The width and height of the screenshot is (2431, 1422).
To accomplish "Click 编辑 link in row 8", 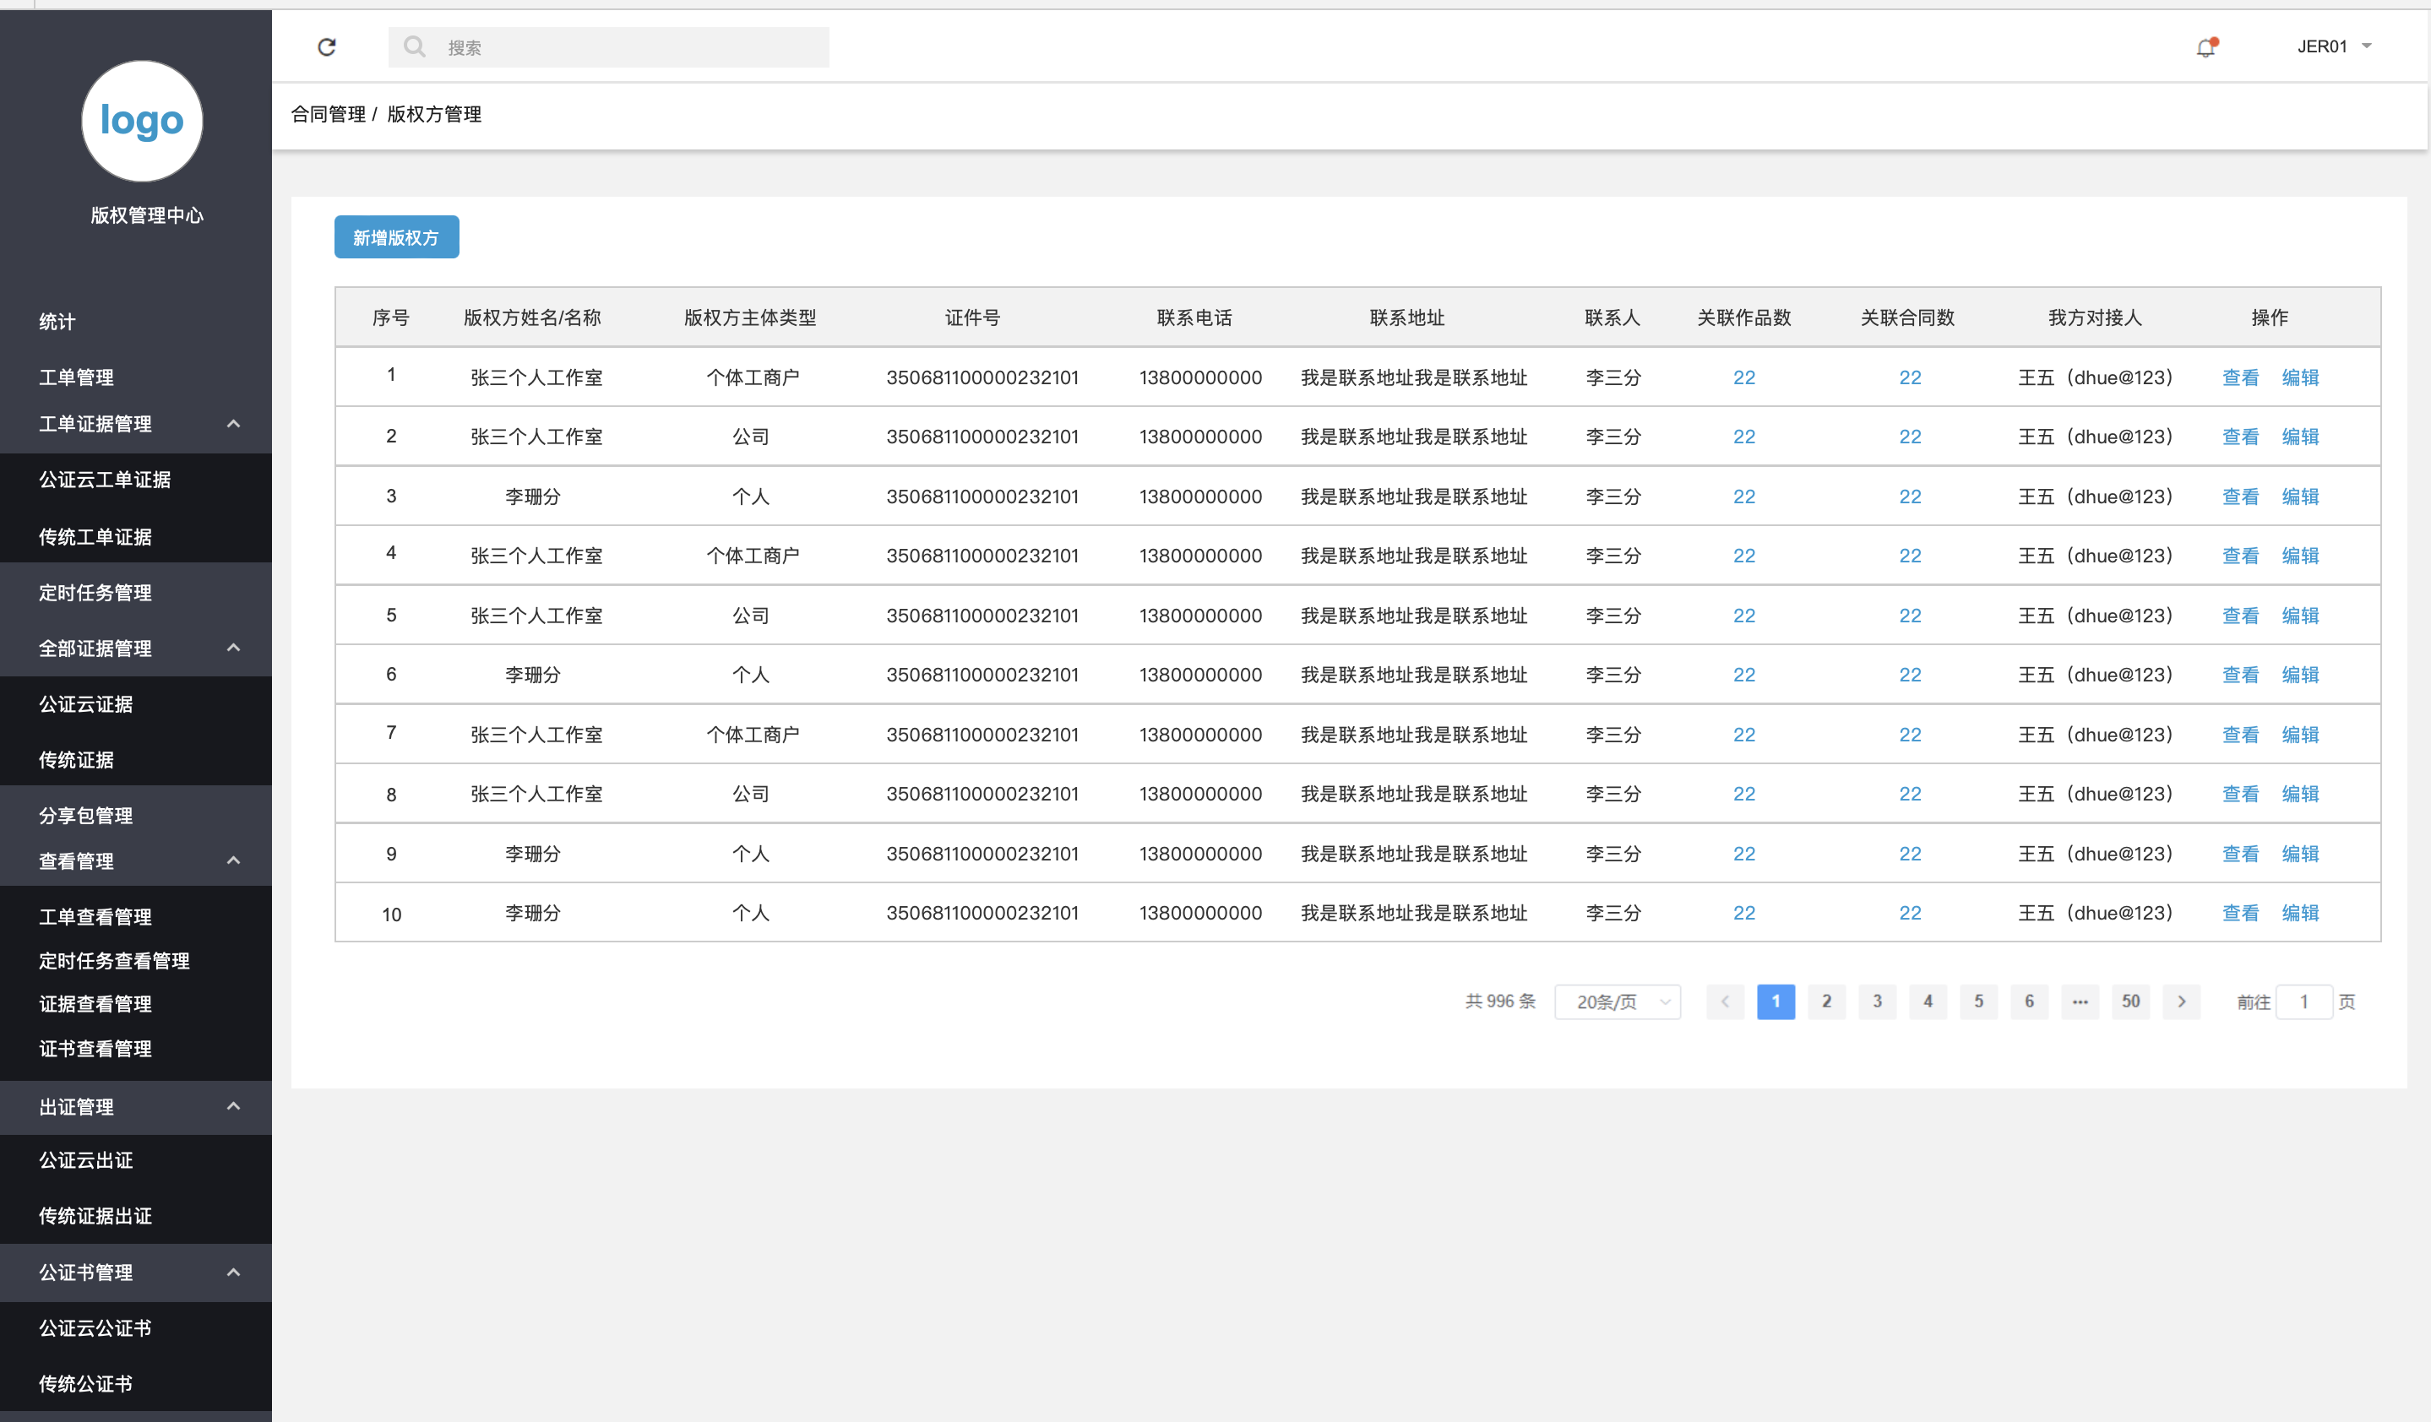I will tap(2300, 794).
